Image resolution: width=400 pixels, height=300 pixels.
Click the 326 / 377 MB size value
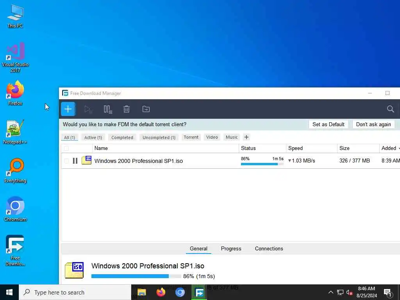(x=355, y=161)
